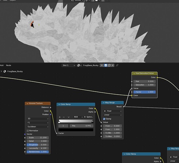
Task: Open the Slot 1 dropdown
Action: coord(69,65)
